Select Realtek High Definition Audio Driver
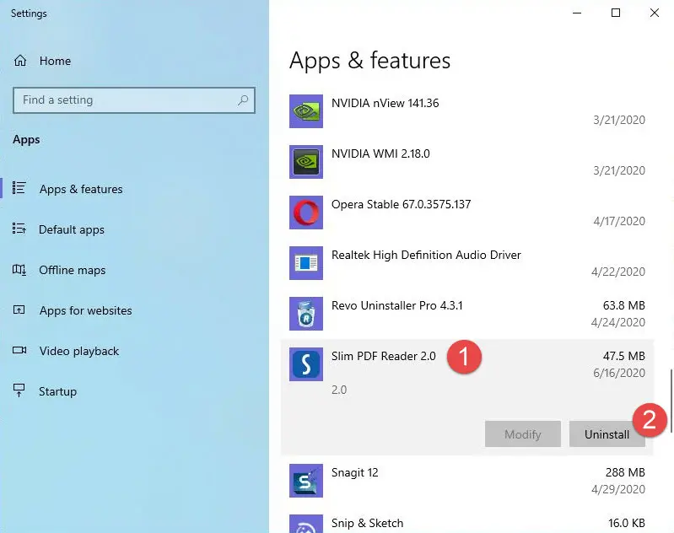674x533 pixels. click(x=467, y=263)
